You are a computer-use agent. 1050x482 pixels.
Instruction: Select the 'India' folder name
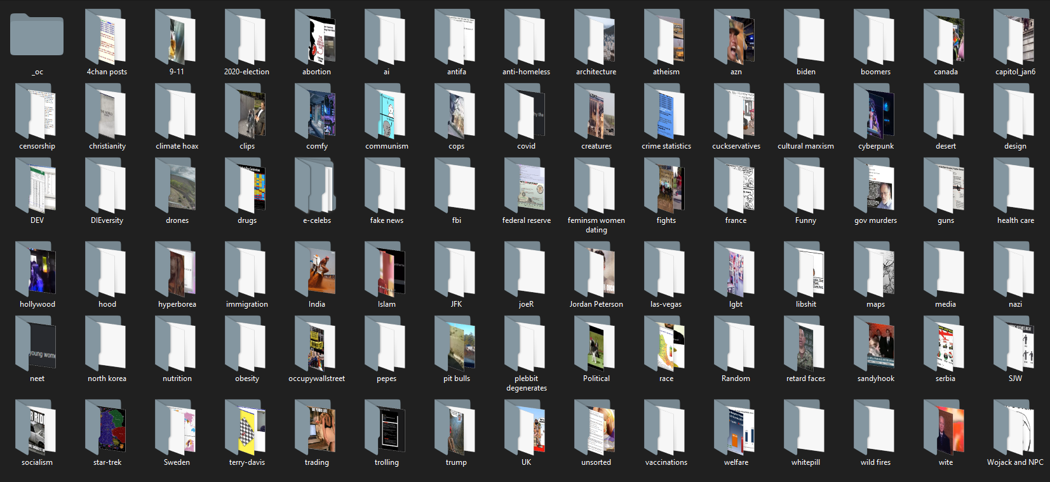317,304
